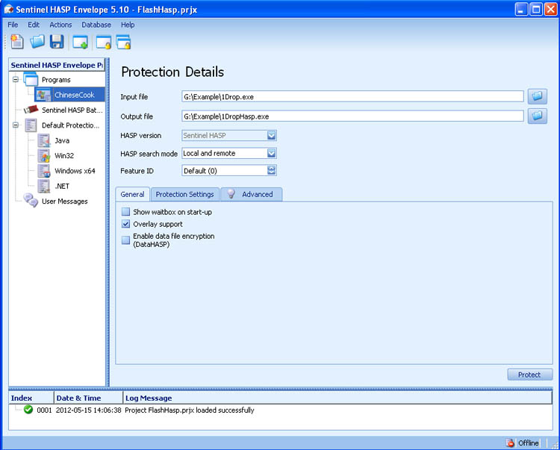Open the Database menu

point(96,25)
